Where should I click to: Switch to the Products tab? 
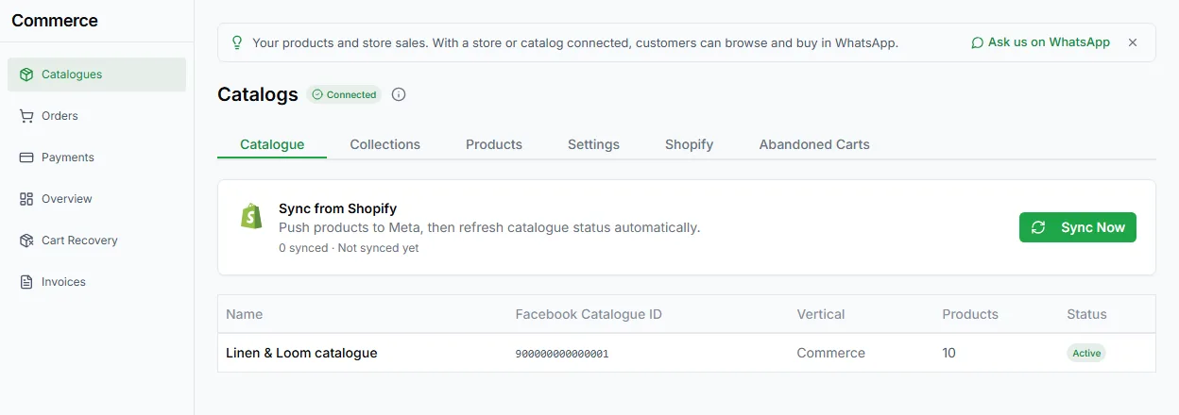pyautogui.click(x=494, y=144)
